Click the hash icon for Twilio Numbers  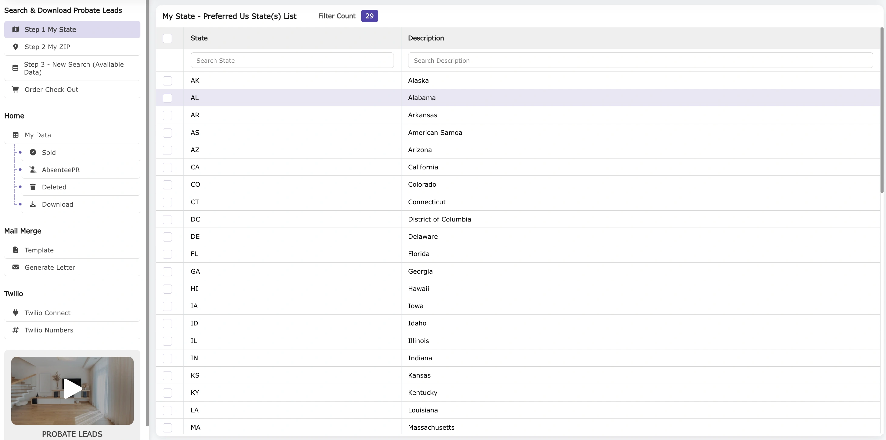pos(15,330)
